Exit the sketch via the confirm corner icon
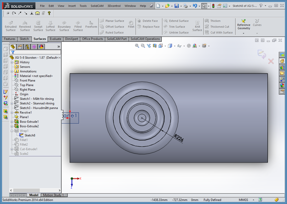Screen dimensions: 287x204 (x=262, y=54)
